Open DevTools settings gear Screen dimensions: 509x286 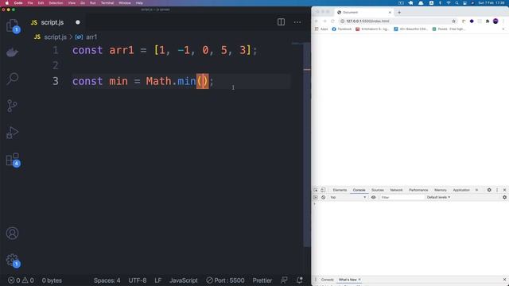point(489,190)
